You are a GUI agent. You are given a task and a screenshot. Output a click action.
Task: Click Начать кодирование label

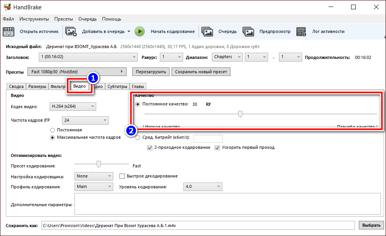[173, 31]
